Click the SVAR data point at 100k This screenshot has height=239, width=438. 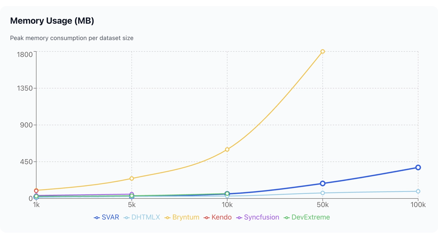click(x=417, y=168)
